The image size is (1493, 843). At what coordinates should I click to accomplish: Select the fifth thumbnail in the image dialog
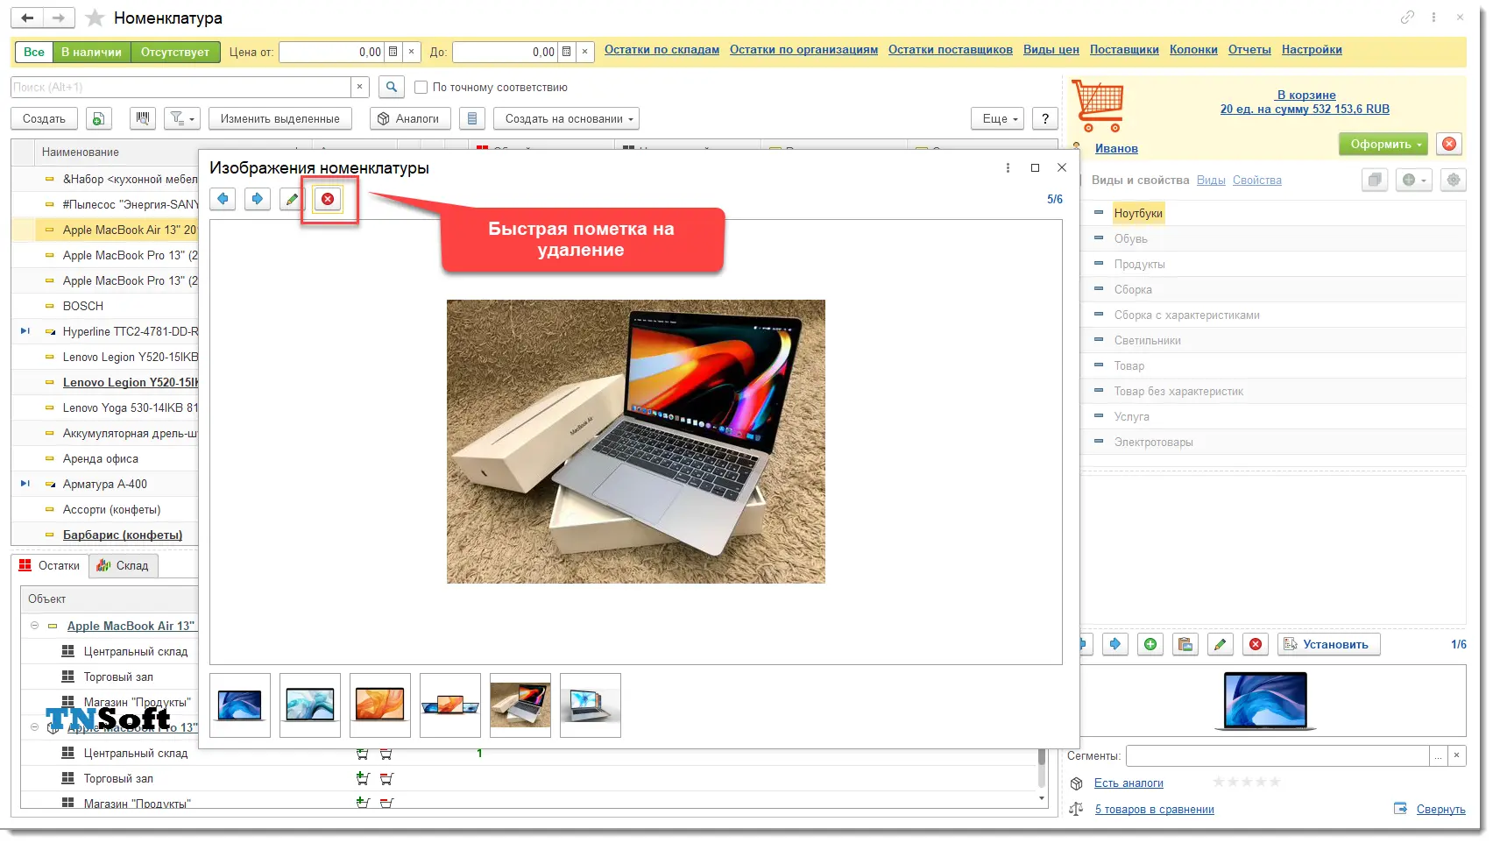(x=520, y=705)
